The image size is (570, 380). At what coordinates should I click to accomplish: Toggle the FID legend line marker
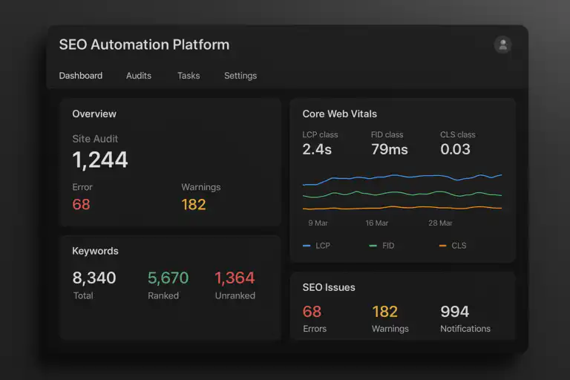[x=373, y=246]
